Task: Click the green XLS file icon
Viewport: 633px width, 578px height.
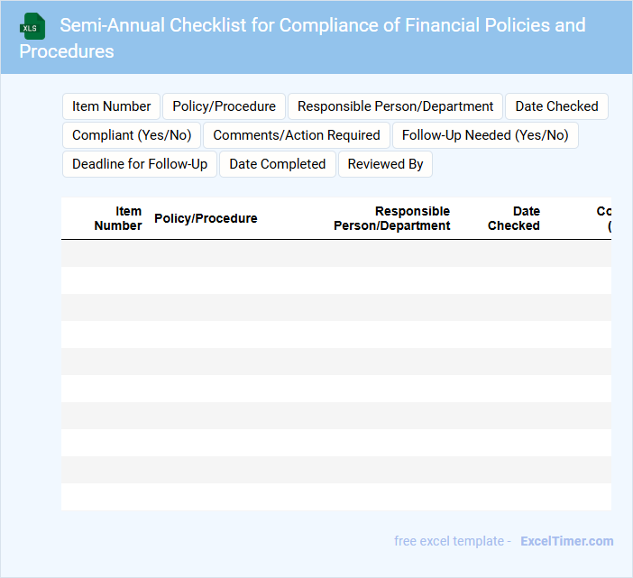Action: [32, 26]
